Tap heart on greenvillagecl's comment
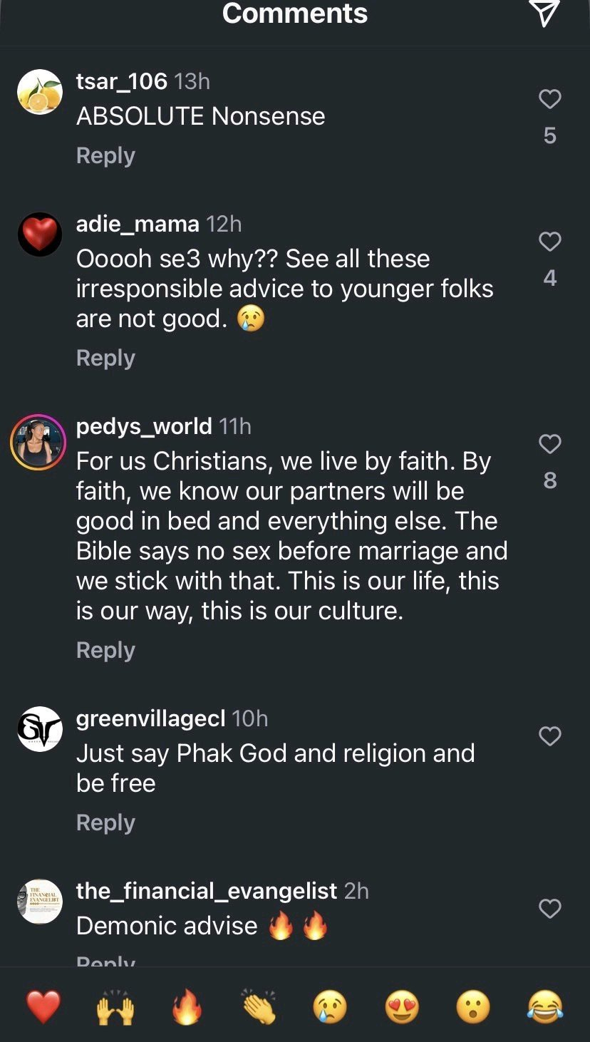 click(x=549, y=736)
